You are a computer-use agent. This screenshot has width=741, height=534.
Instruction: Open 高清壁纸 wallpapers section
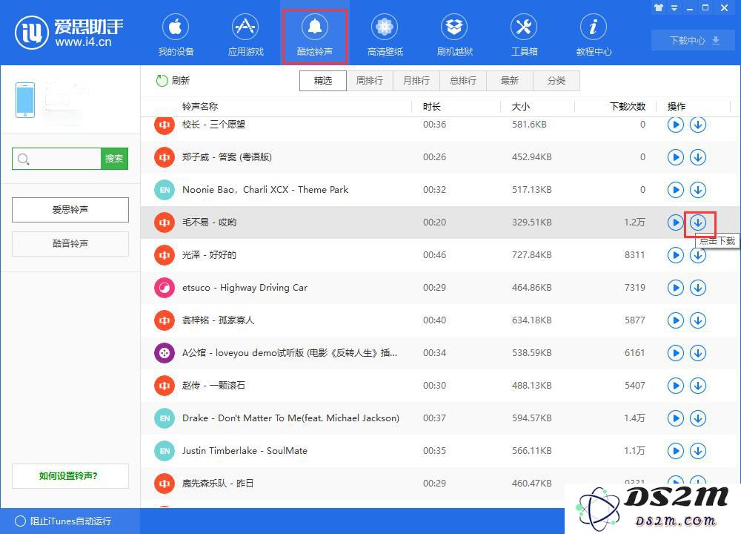385,35
